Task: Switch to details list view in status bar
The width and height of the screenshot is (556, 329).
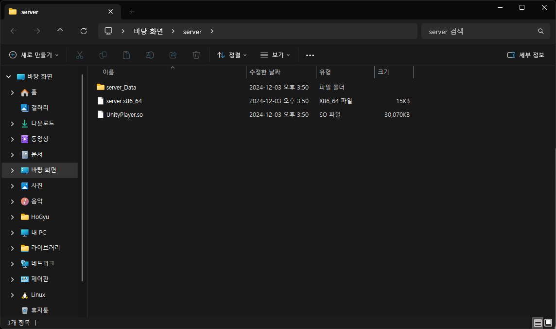Action: pos(538,323)
